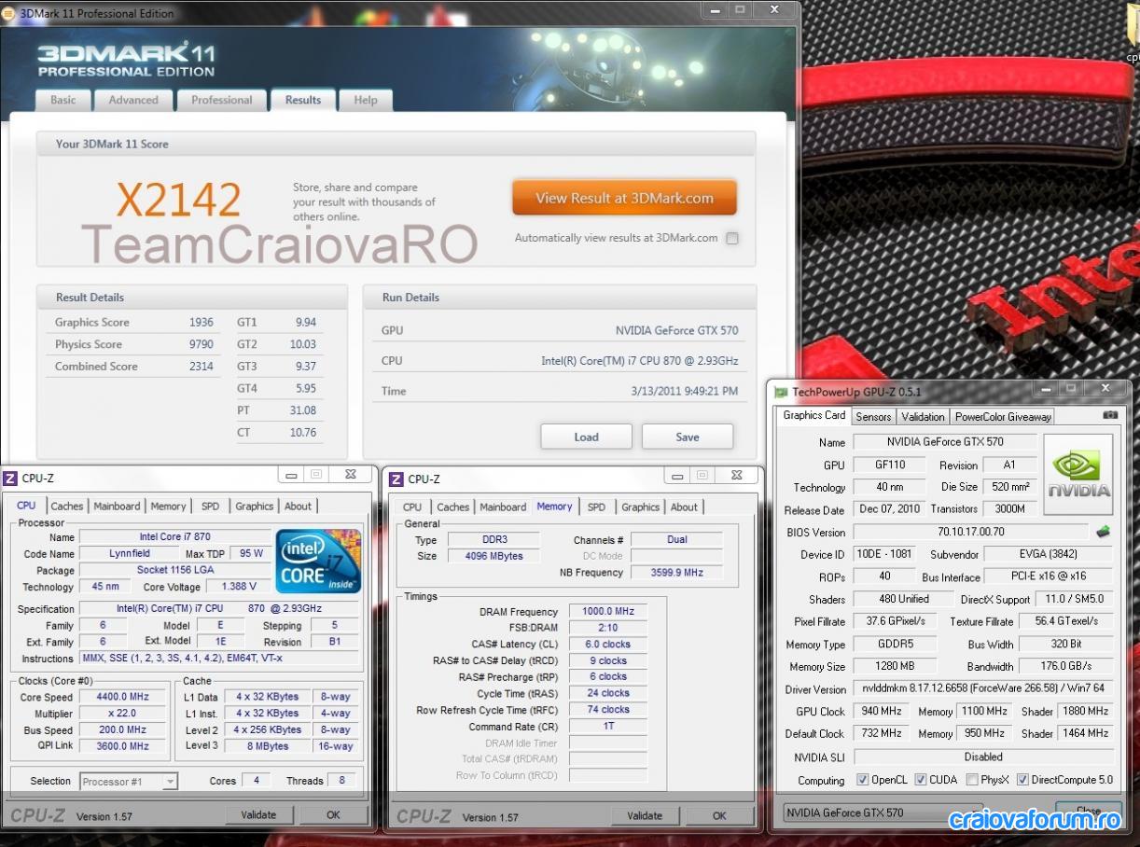
Task: Click the GPU-Z Name field NVIDIA GeForce GTX 570
Action: [944, 442]
